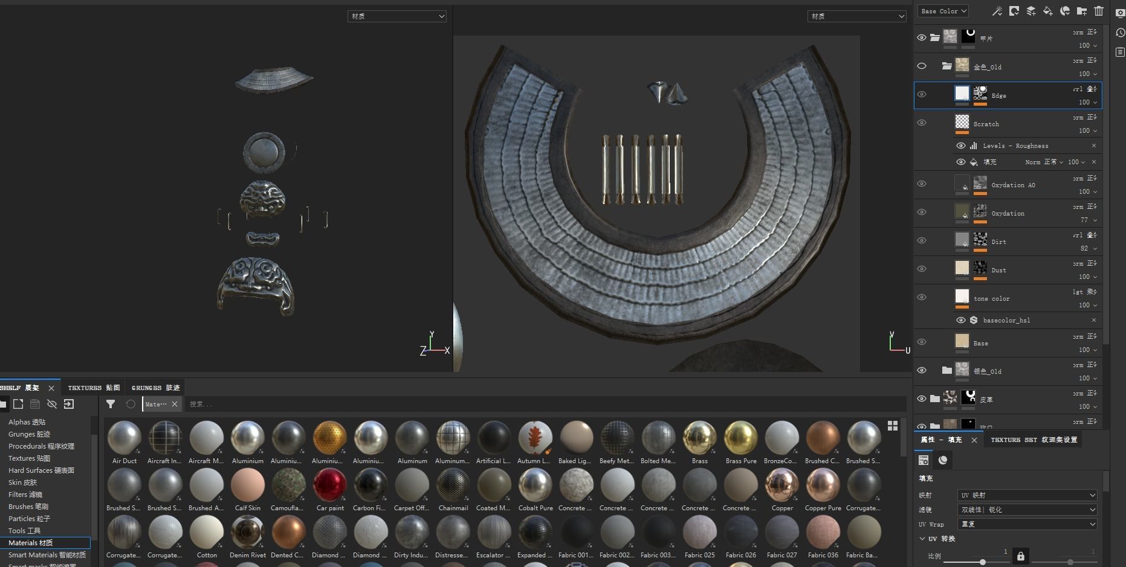The width and height of the screenshot is (1126, 567).
Task: Click the new shelf tab icon
Action: [18, 404]
